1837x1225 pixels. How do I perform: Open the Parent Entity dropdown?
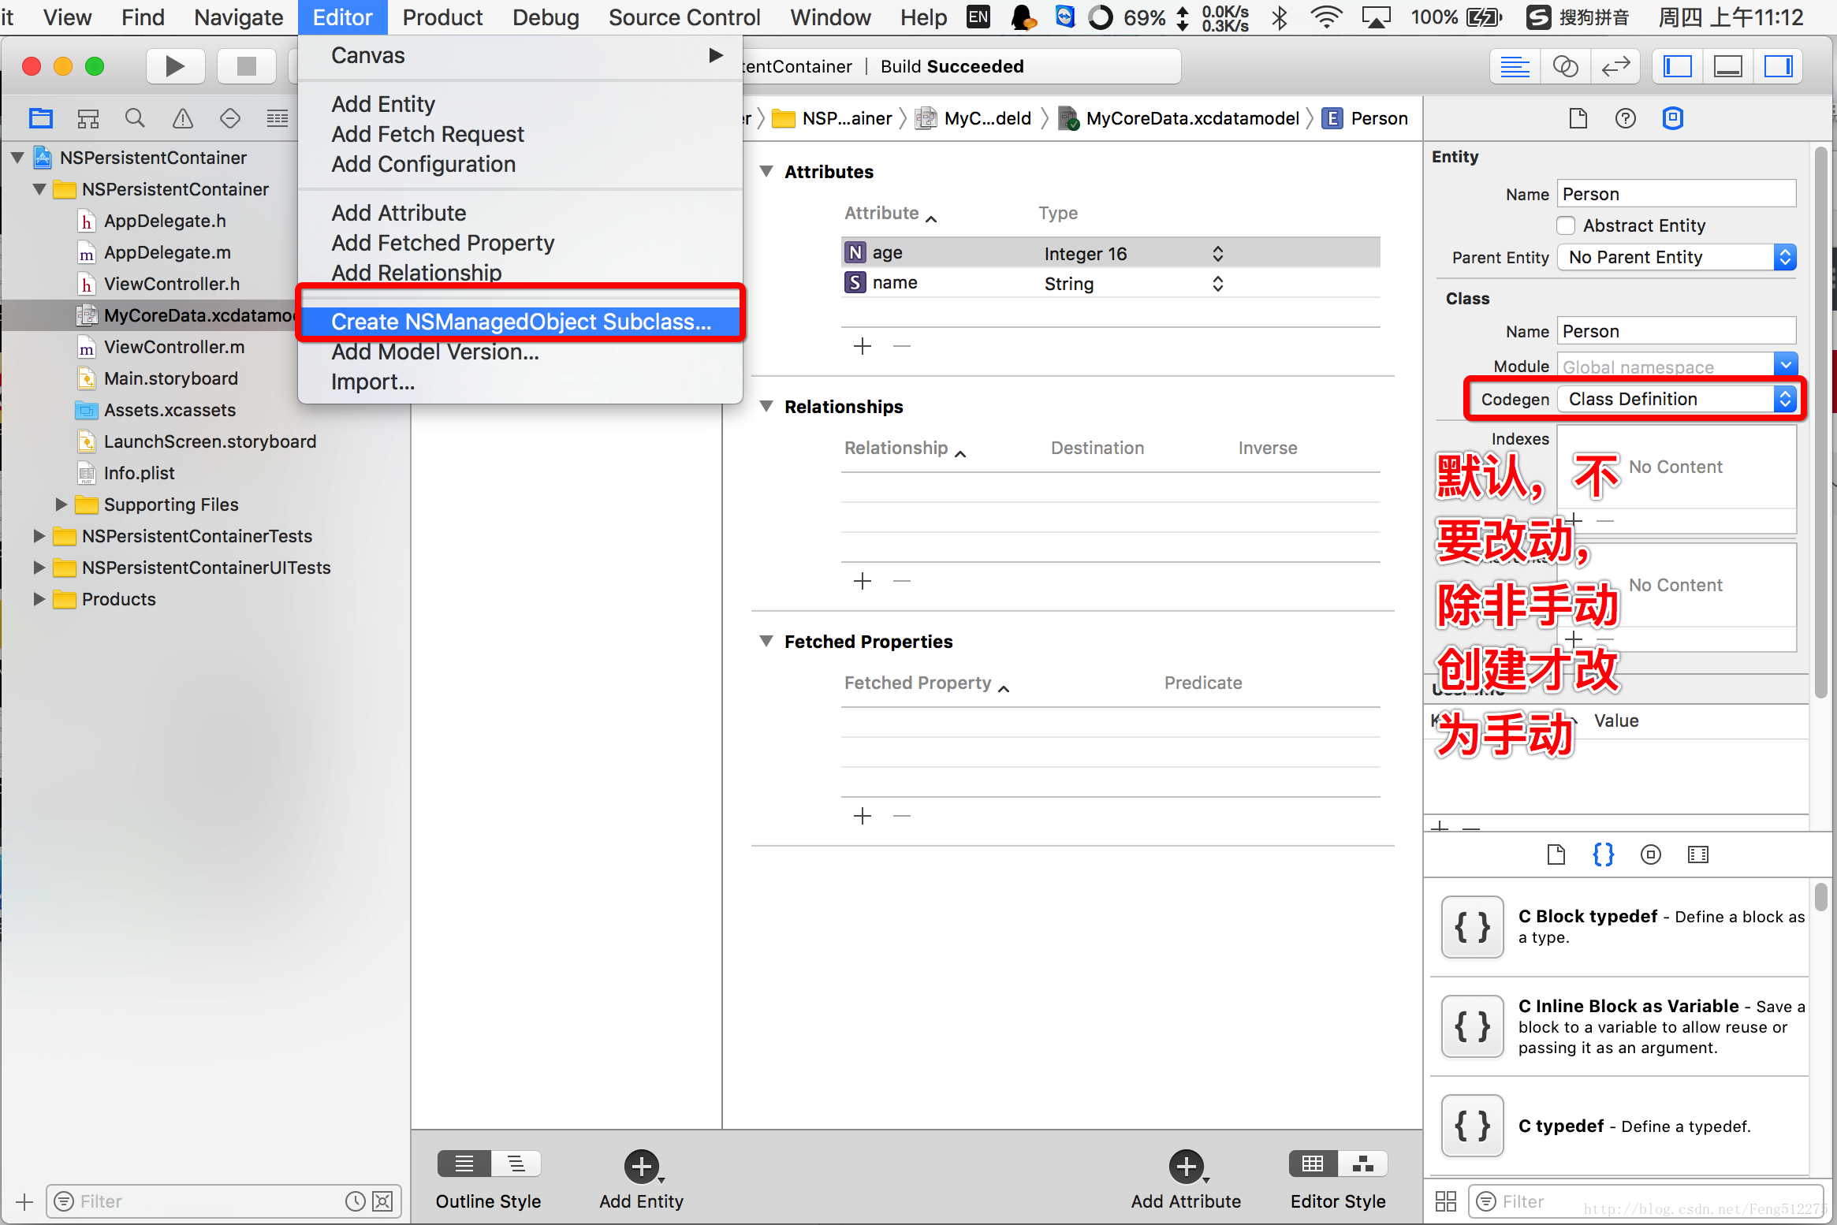tap(1676, 257)
